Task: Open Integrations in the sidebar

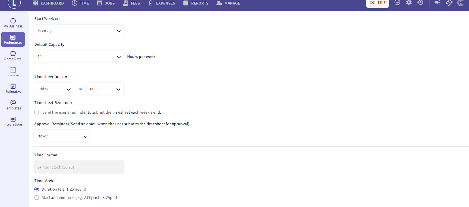Action: (x=13, y=122)
